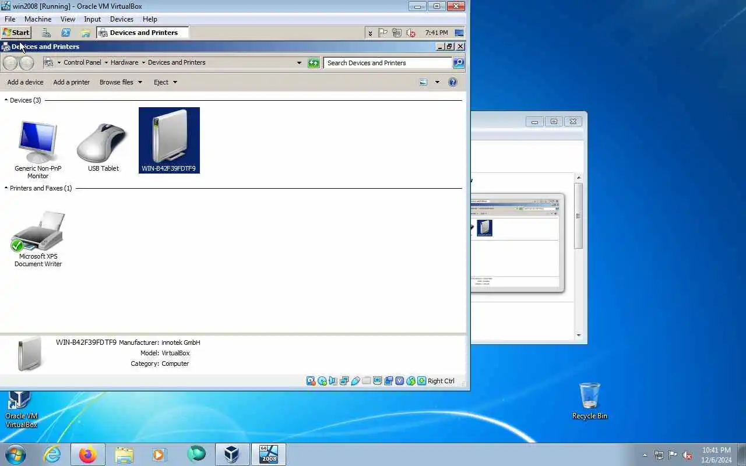The width and height of the screenshot is (746, 466).
Task: Select USB Tablet device
Action: [x=103, y=146]
